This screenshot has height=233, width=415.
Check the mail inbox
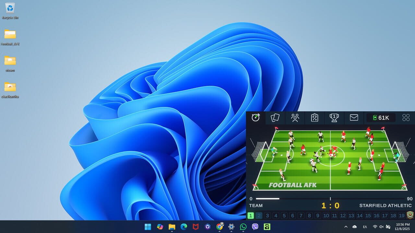tap(354, 118)
